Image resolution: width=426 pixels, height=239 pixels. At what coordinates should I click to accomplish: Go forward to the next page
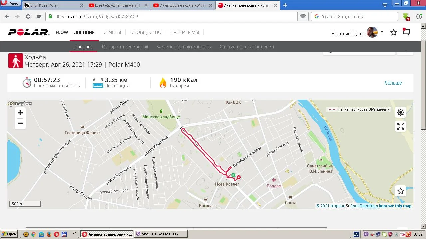(17, 16)
